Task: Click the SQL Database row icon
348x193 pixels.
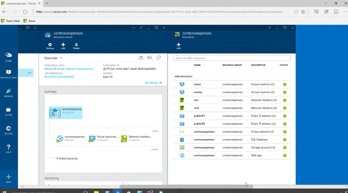Action: (182, 140)
